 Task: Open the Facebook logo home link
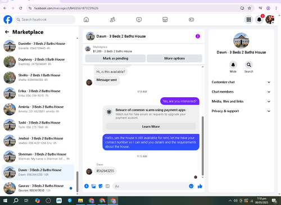8,20
